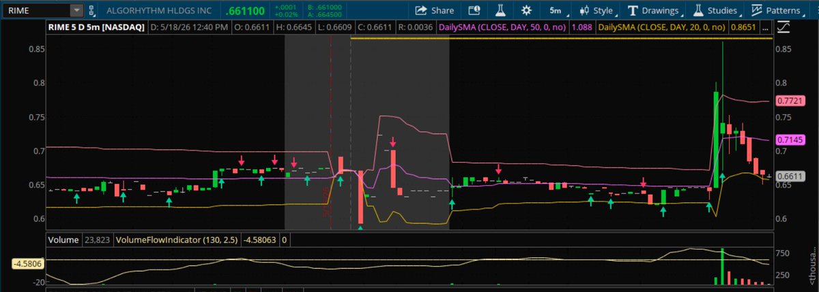Click the news/ID card icon beside Share

pos(474,11)
